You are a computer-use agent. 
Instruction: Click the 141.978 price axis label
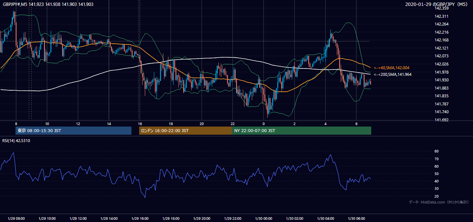(442, 72)
